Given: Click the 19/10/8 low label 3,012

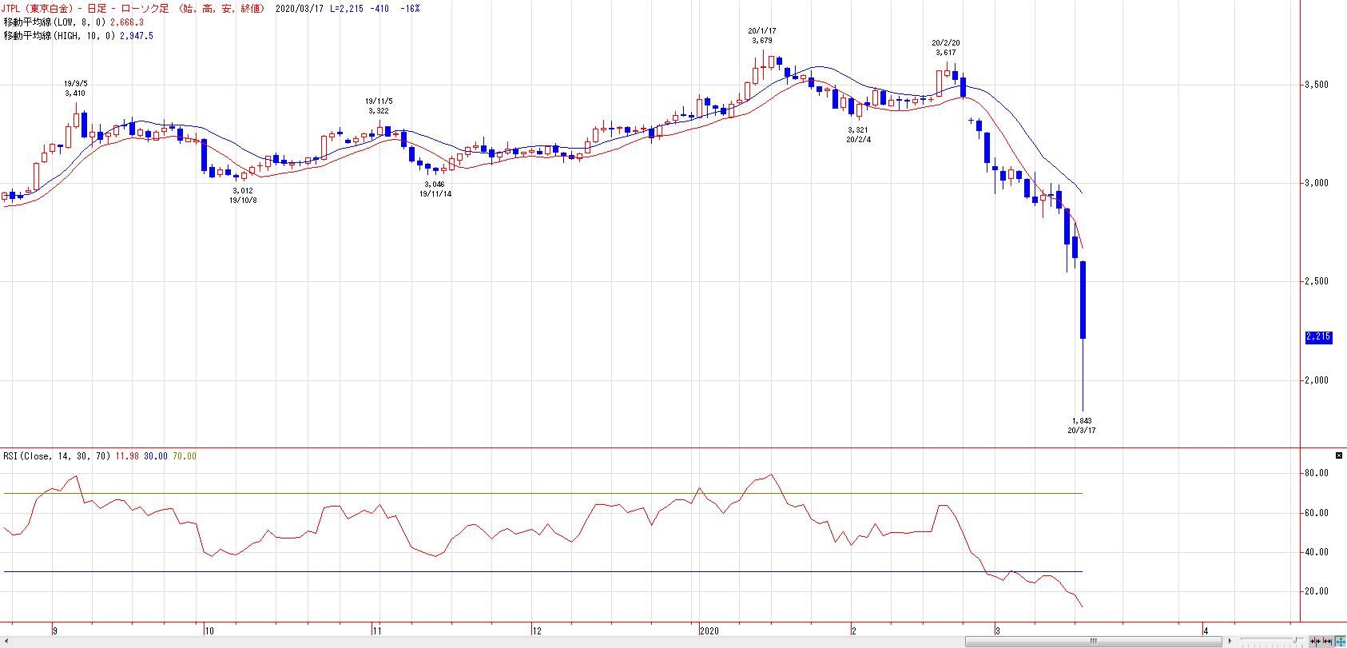Looking at the screenshot, I should tap(243, 190).
